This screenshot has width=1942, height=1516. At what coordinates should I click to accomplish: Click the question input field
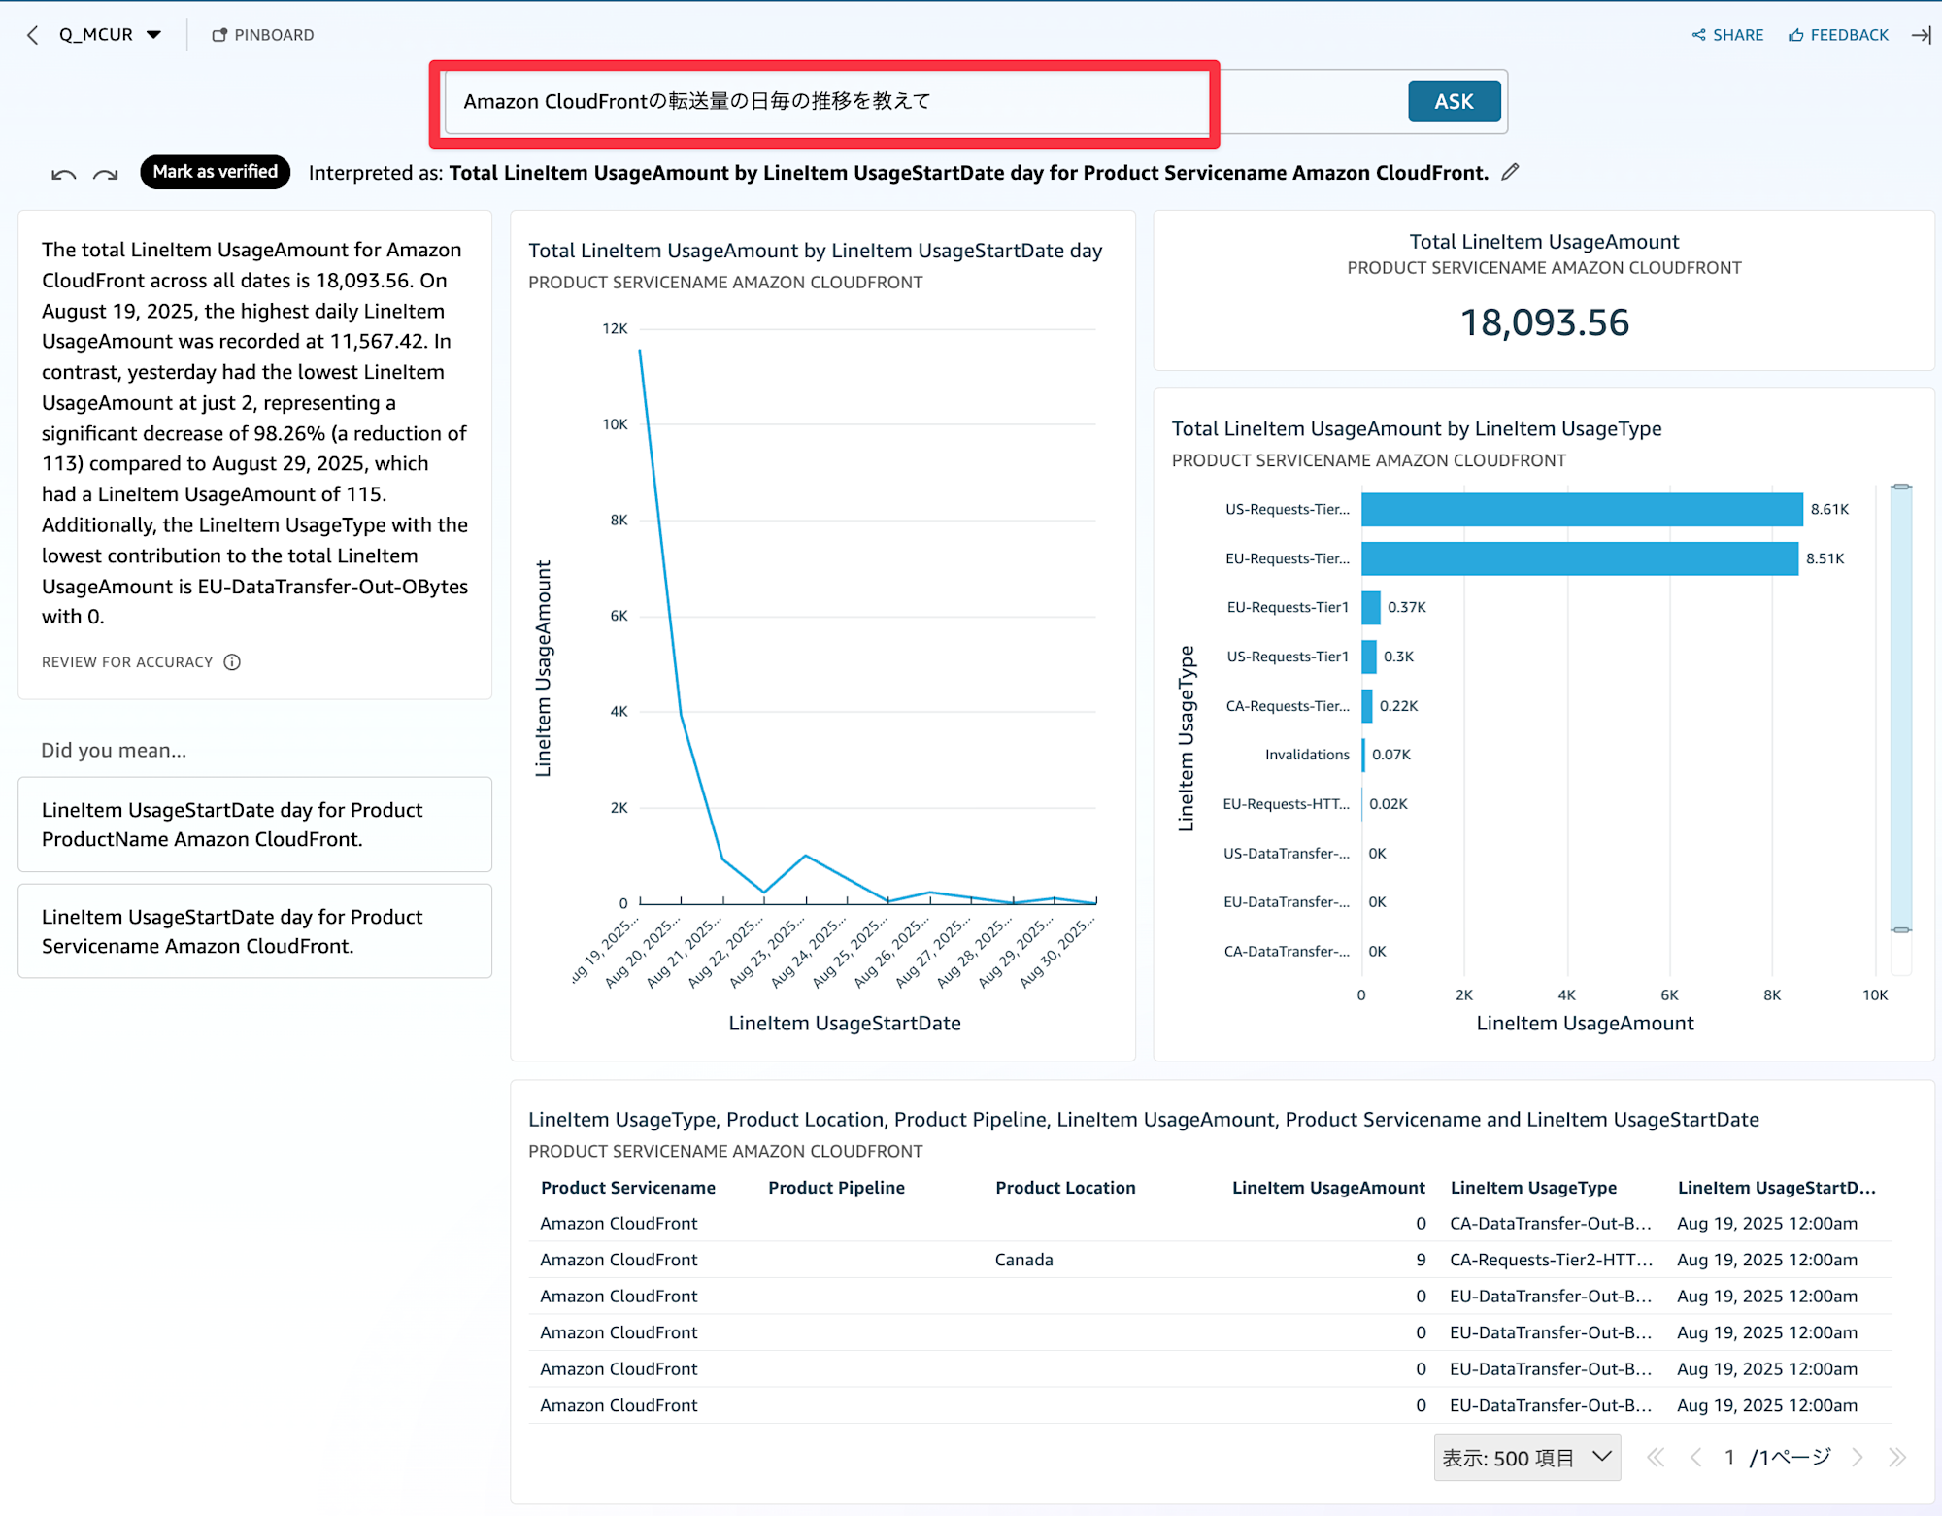(922, 101)
